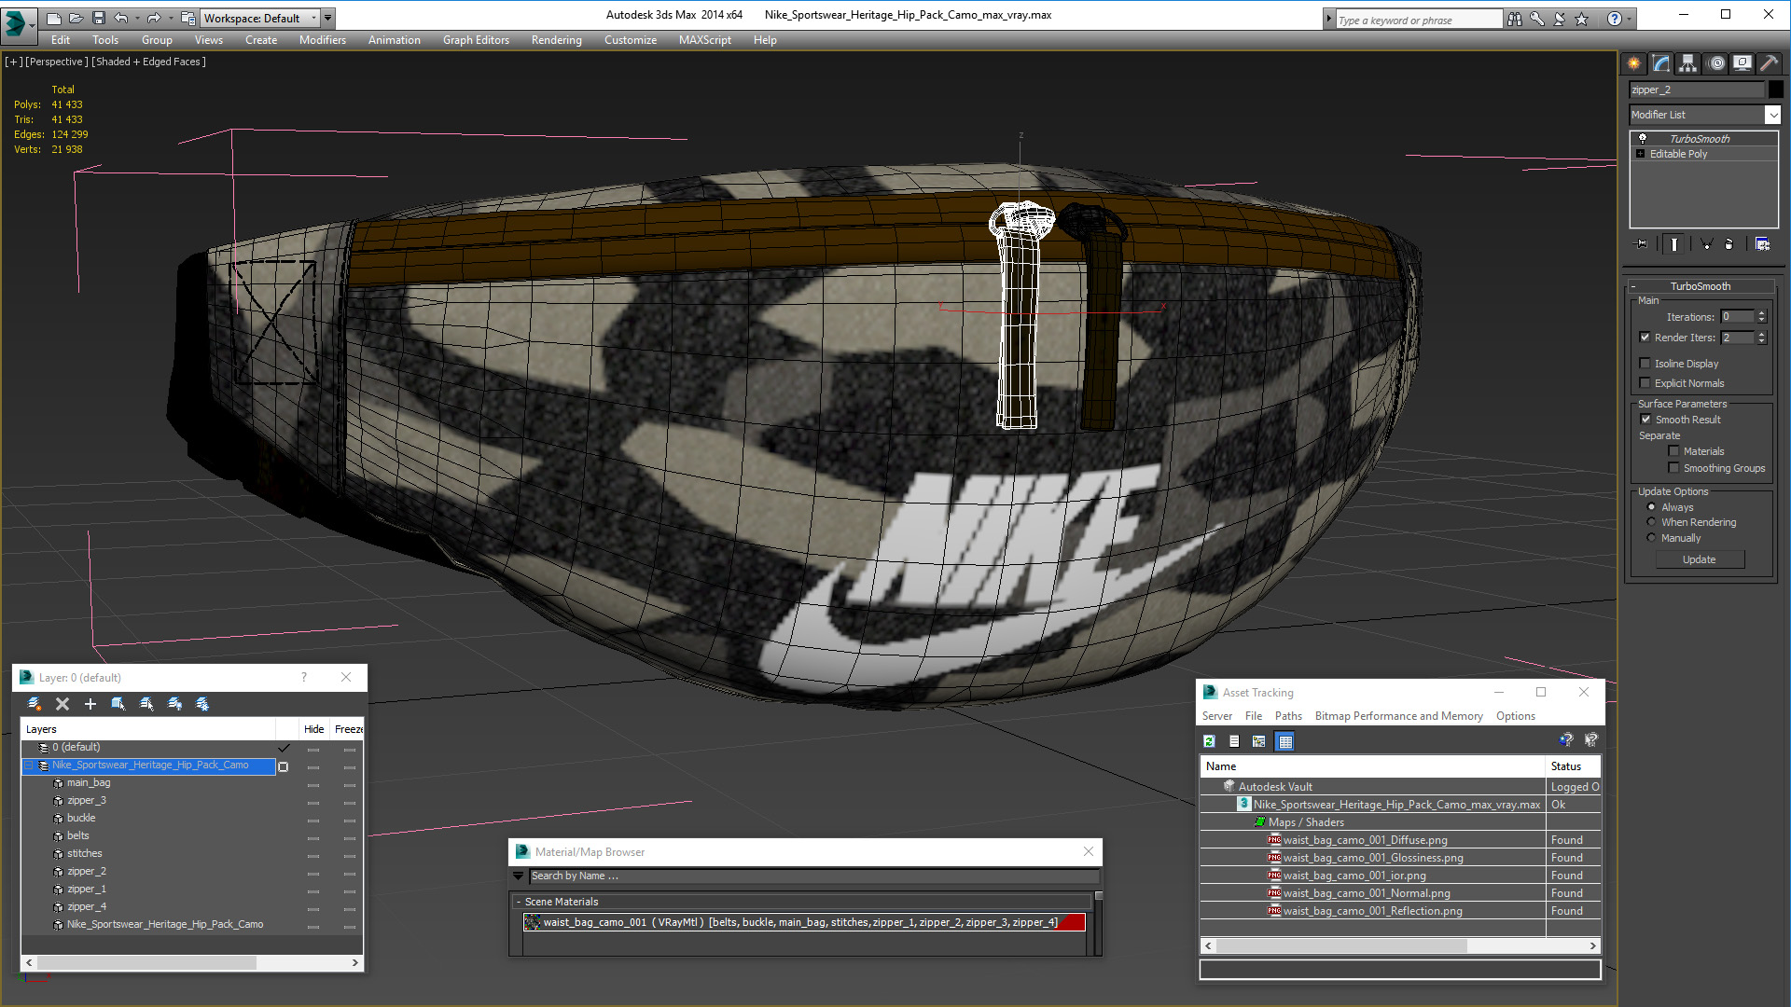This screenshot has height=1007, width=1791.
Task: Select When Rendering update option
Action: point(1651,522)
